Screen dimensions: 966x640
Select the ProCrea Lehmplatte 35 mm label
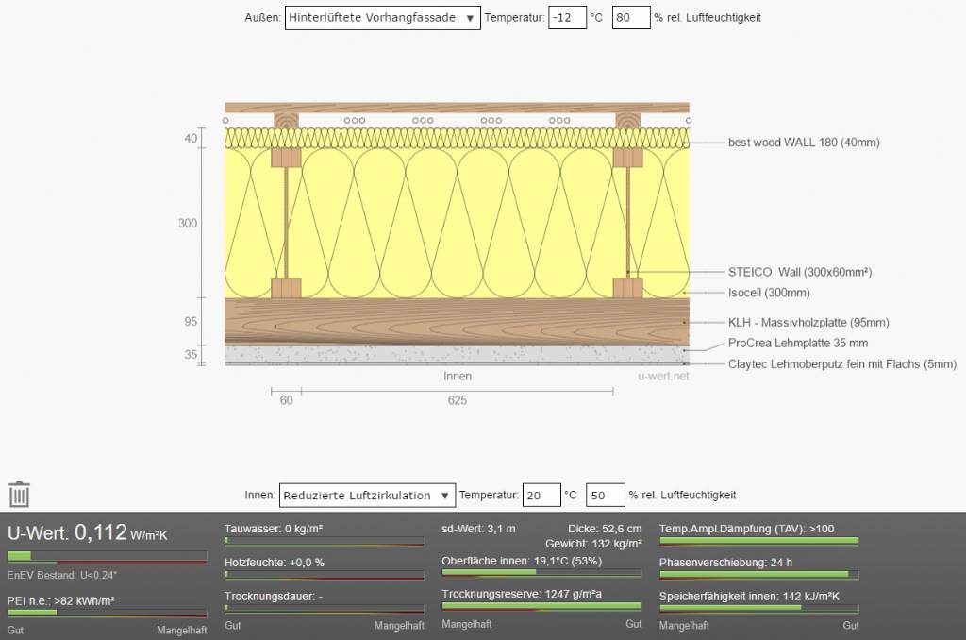pos(798,344)
